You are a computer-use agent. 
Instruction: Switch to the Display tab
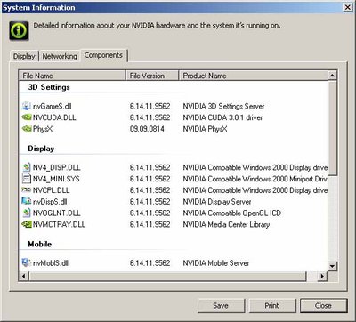(24, 56)
